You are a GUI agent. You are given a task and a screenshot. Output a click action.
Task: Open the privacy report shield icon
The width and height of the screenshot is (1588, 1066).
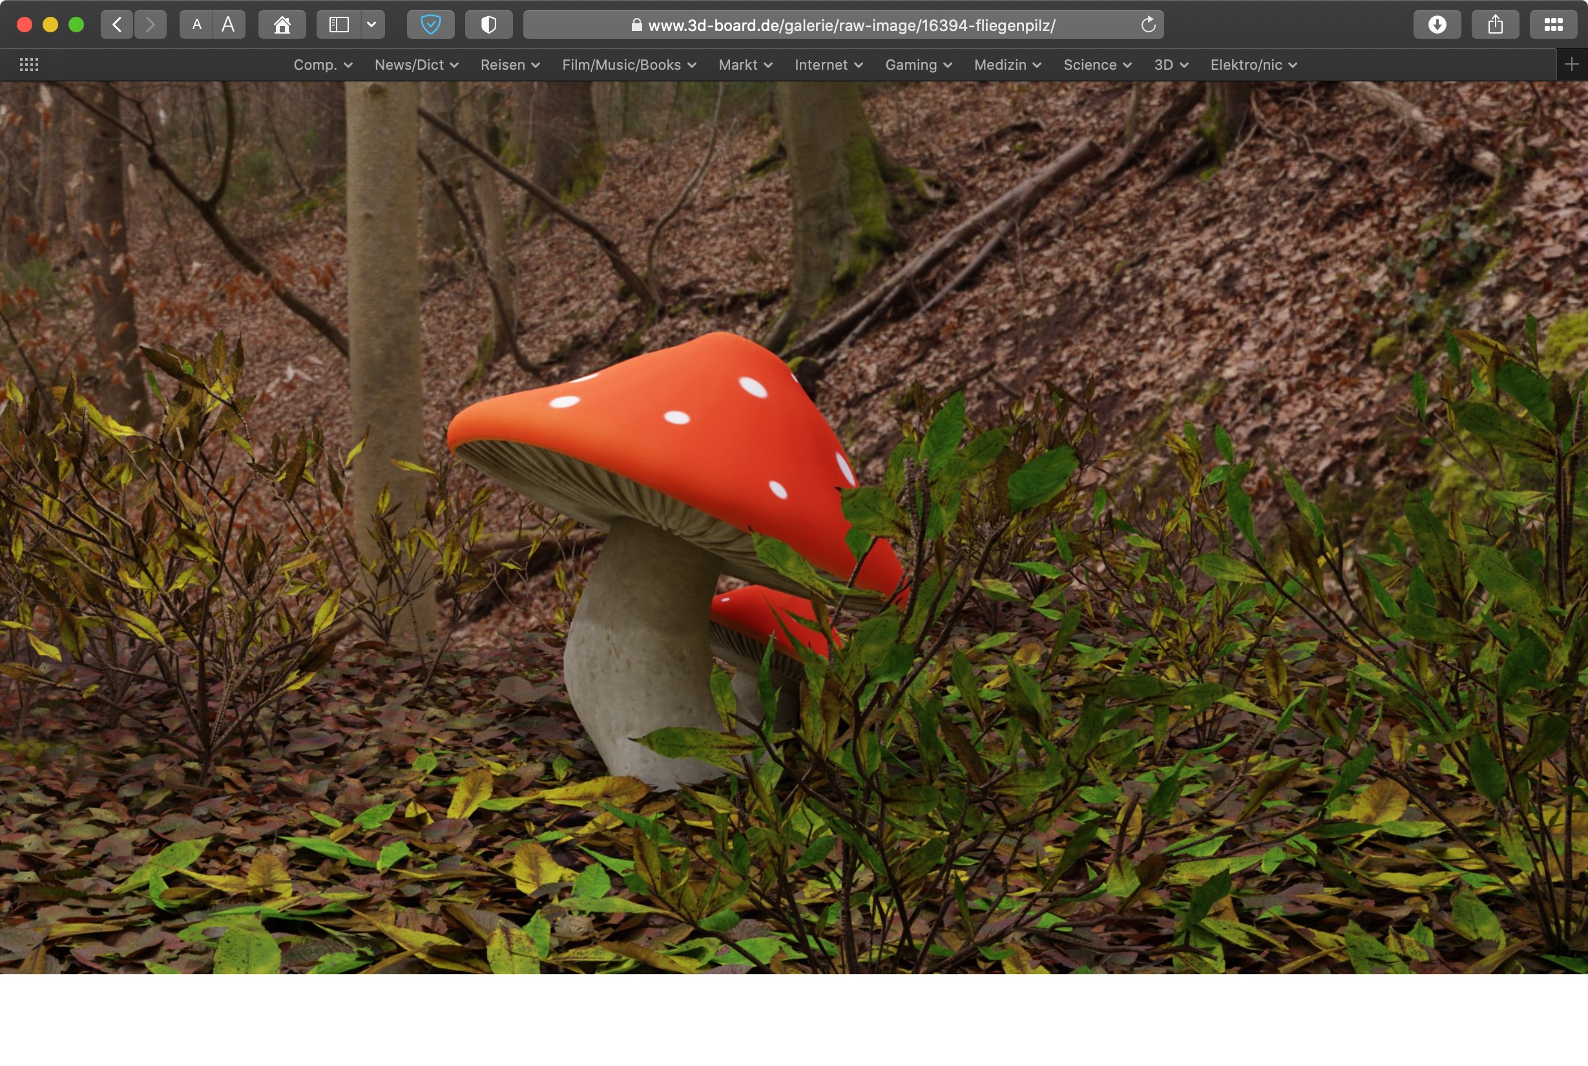click(x=488, y=25)
